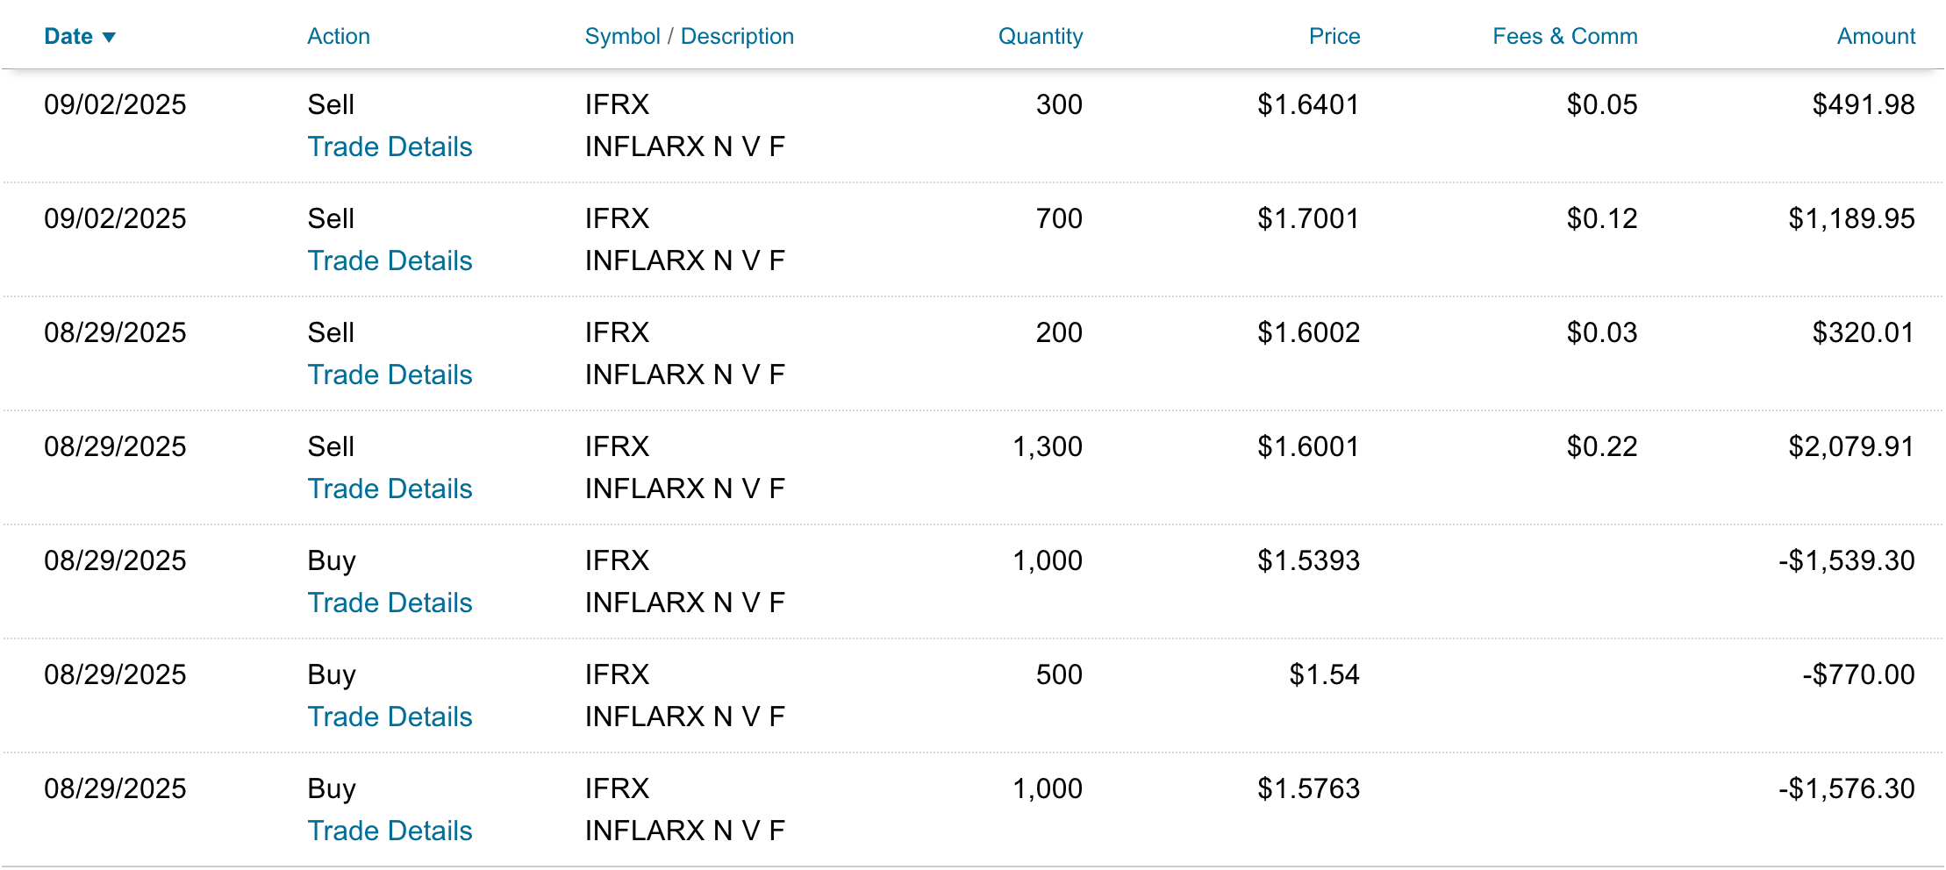Click the Description column header
The height and width of the screenshot is (870, 1946).
coord(737,37)
